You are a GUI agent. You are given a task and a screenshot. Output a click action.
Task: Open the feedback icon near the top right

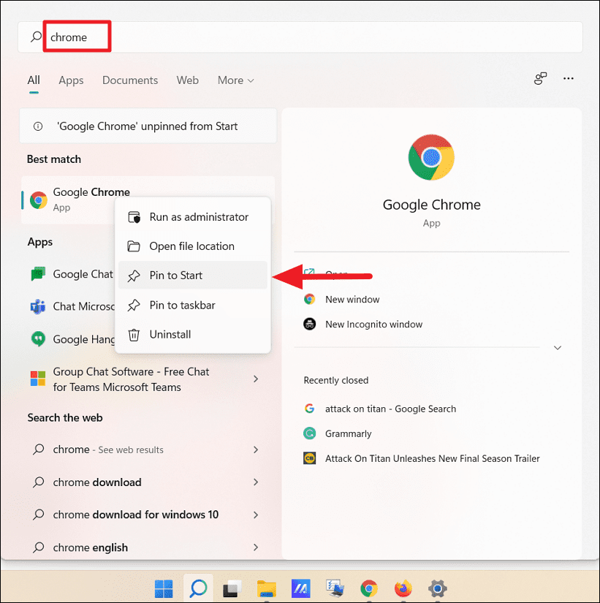coord(540,78)
